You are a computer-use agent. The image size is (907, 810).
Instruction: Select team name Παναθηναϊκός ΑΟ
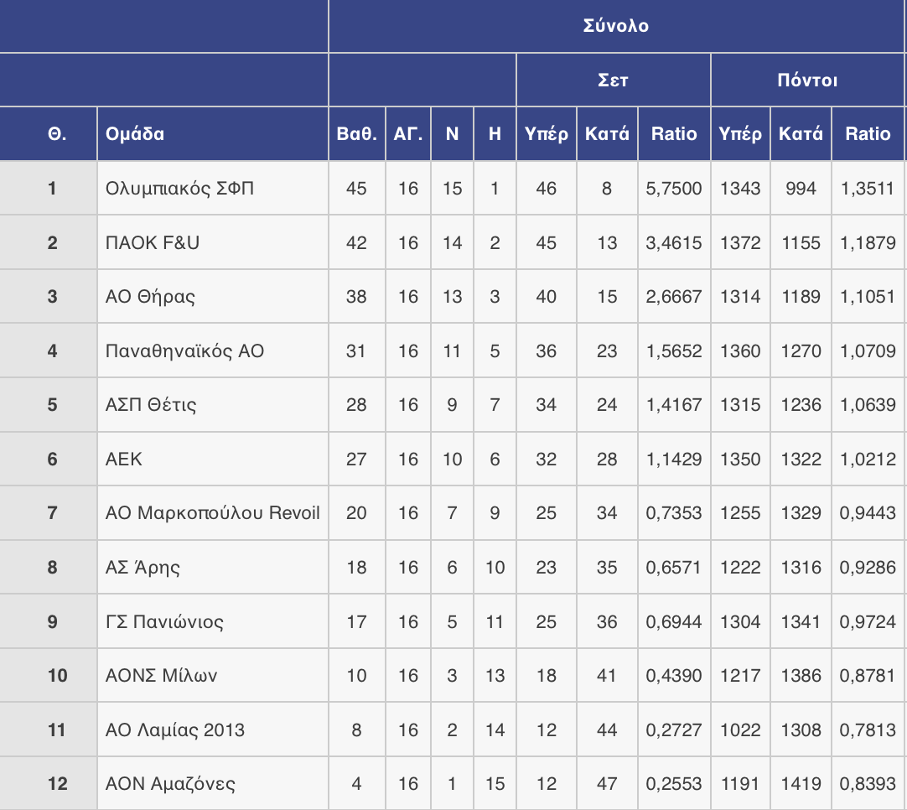coord(184,350)
